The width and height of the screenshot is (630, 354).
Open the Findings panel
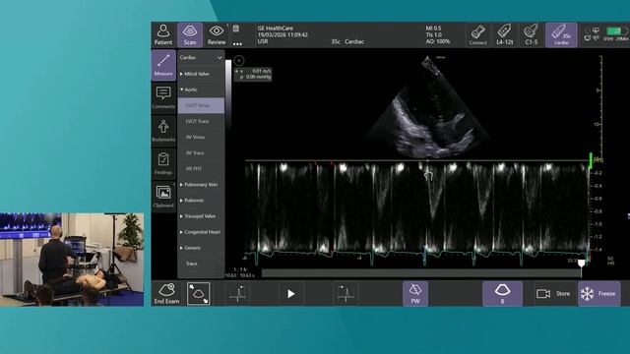click(163, 164)
